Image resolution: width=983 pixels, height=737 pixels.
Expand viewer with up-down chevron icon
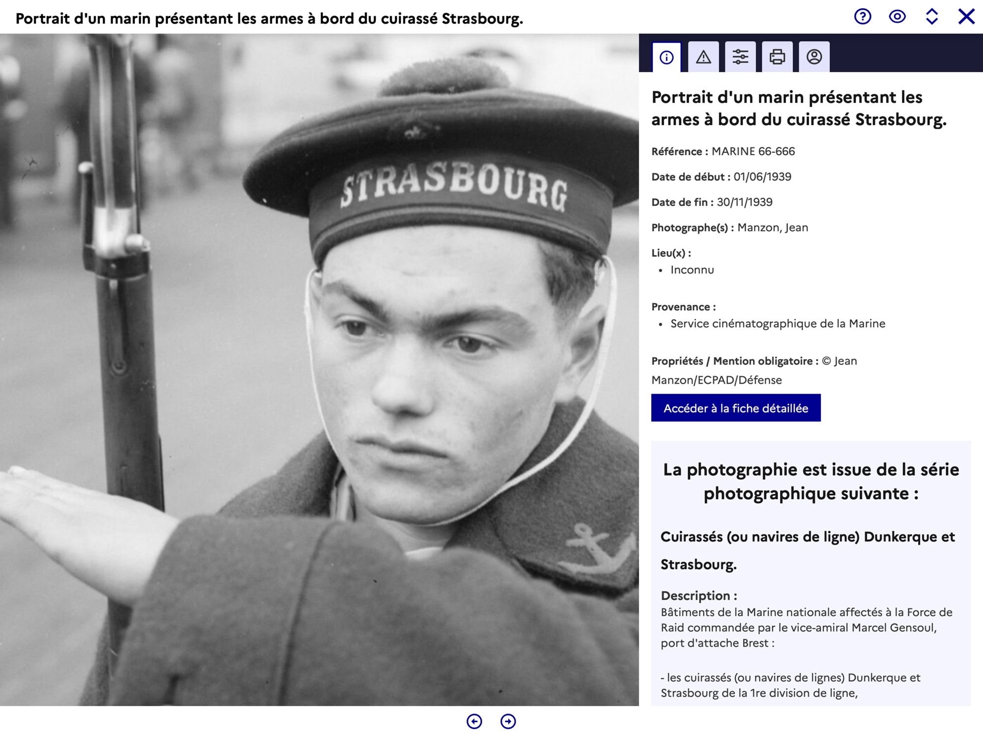point(932,17)
